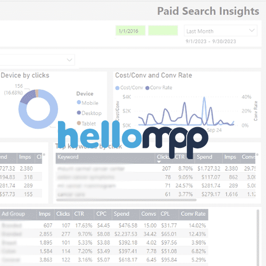The height and width of the screenshot is (266, 266).
Task: Click the 17.63% CTR cell in Ad Group table
Action: (84, 226)
